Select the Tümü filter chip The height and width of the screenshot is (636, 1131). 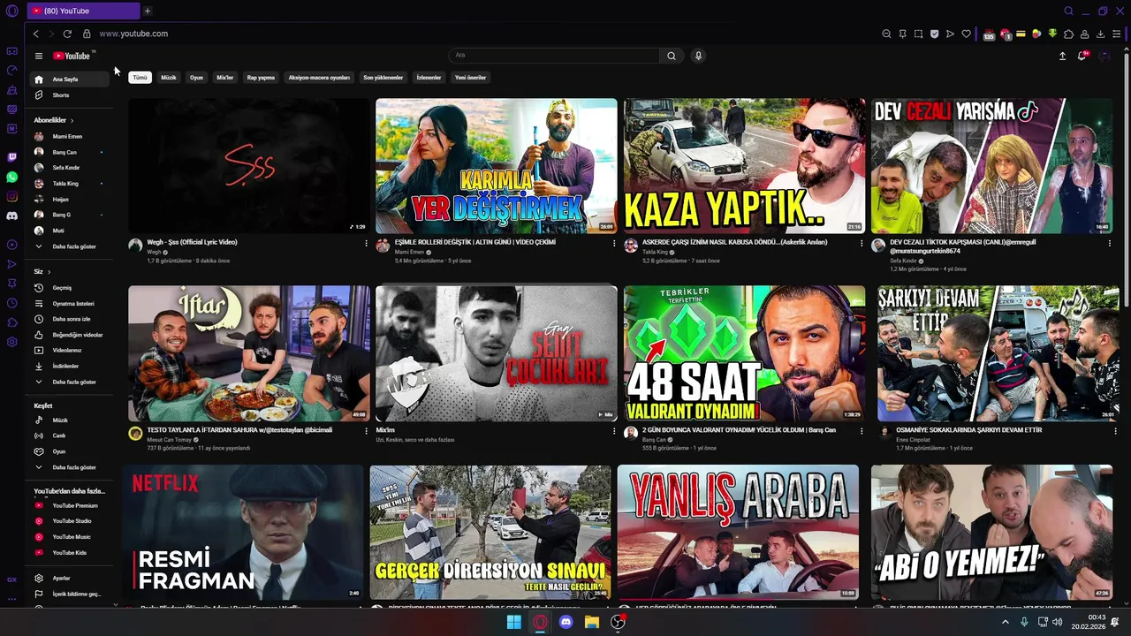tap(140, 78)
